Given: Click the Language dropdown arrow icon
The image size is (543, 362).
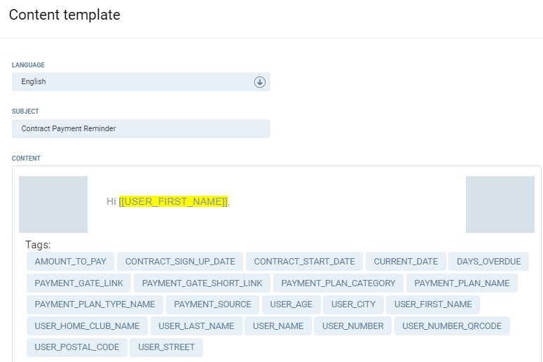Looking at the screenshot, I should pyautogui.click(x=259, y=82).
